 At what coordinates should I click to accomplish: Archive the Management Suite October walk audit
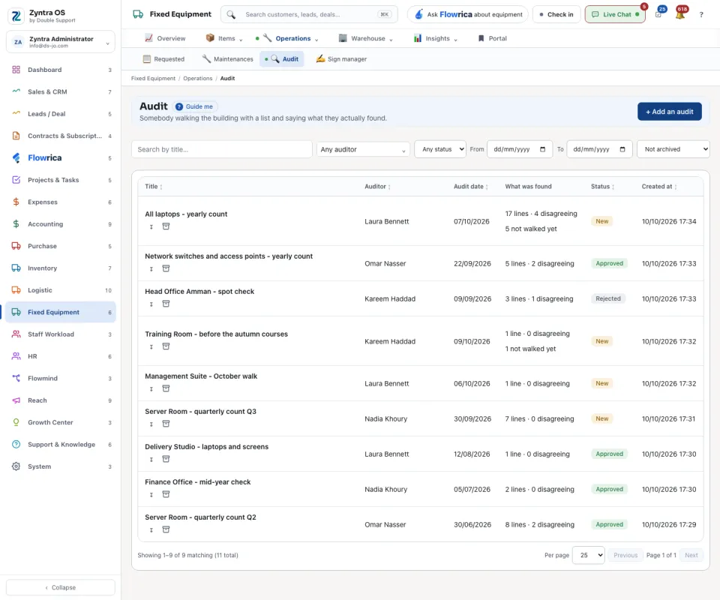click(x=166, y=388)
